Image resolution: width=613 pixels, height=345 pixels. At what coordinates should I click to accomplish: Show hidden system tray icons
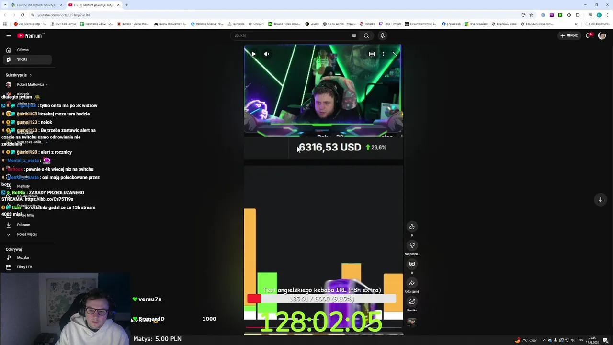click(x=545, y=340)
